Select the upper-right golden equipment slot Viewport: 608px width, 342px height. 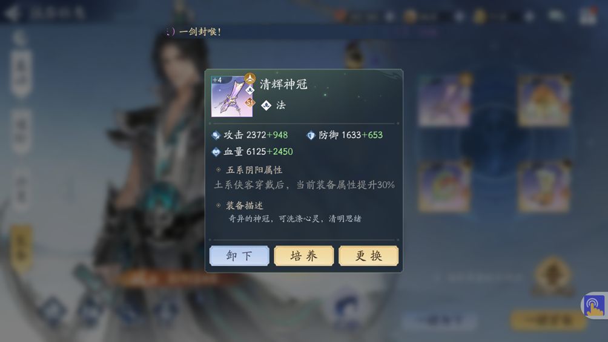coord(544,101)
